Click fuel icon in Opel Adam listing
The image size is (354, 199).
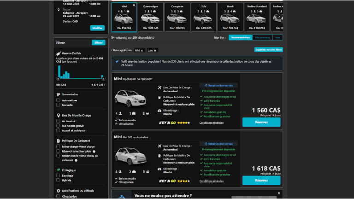click(x=159, y=97)
